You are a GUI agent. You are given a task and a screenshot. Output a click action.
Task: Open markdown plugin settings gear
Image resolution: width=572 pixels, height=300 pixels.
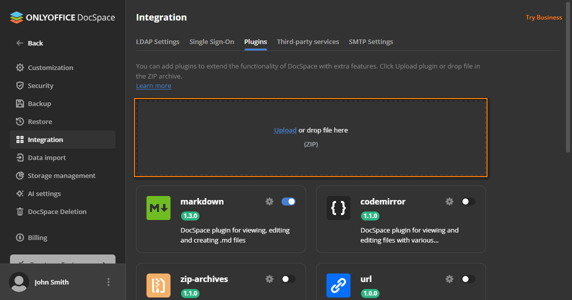[269, 201]
